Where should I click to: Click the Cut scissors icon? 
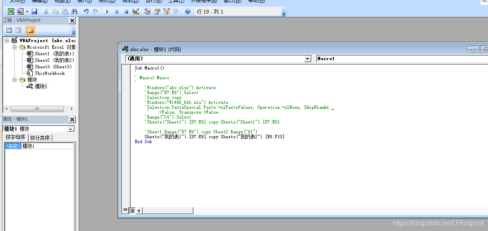coord(46,11)
